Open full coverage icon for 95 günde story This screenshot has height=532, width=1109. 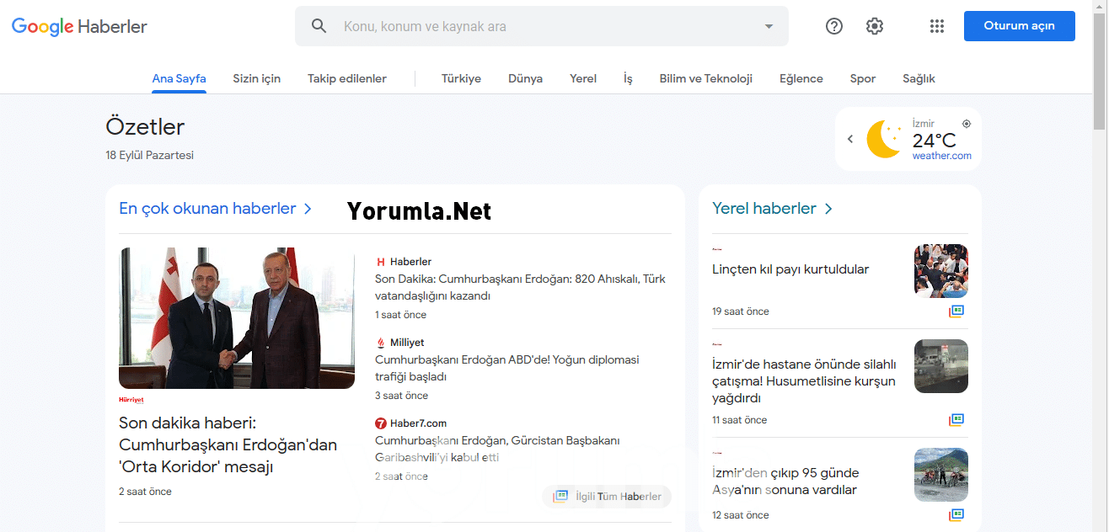pos(956,514)
